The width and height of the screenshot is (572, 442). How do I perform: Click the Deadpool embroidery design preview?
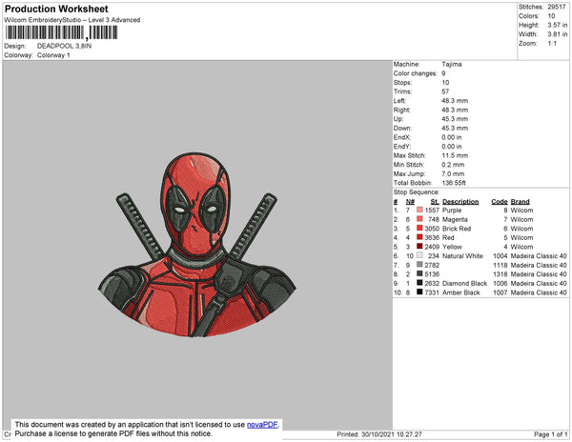click(x=197, y=245)
